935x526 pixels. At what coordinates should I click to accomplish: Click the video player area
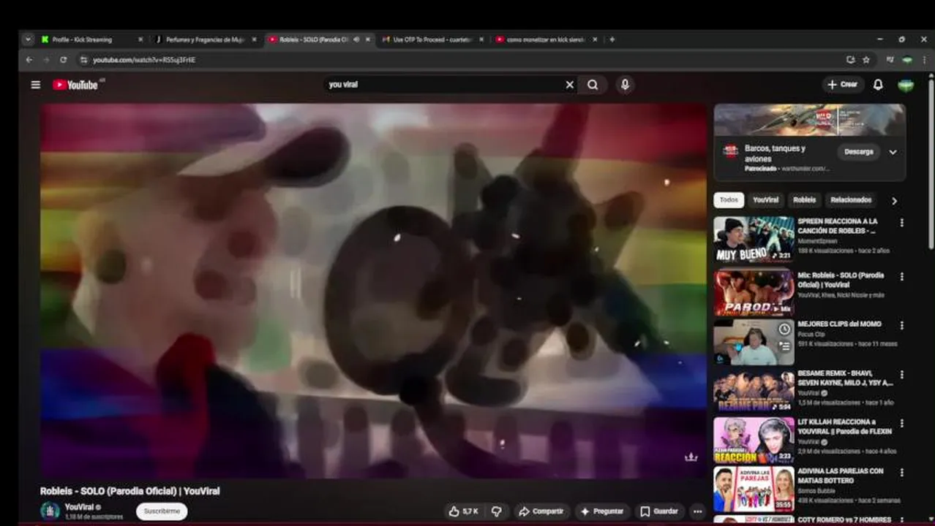[x=373, y=291]
